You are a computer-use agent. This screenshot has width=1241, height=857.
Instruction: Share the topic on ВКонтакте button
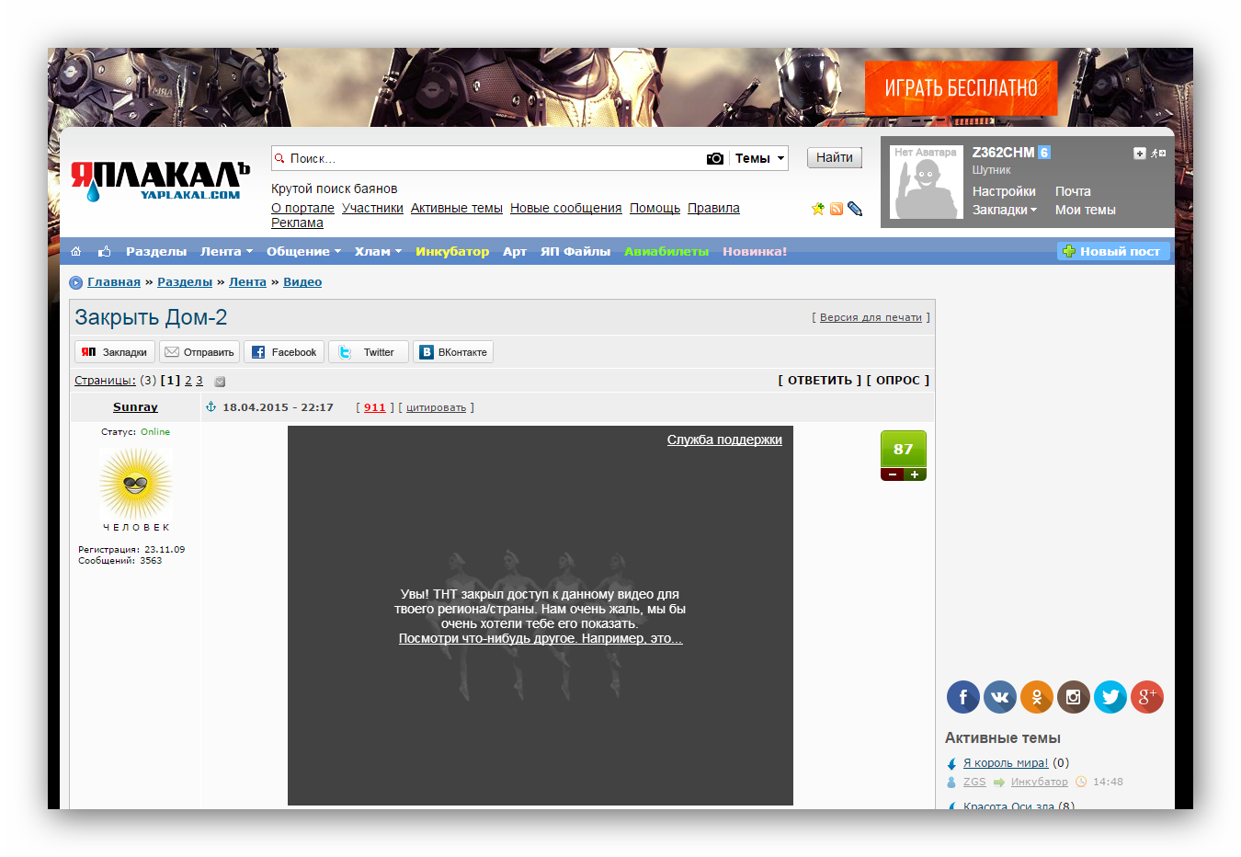pos(453,352)
